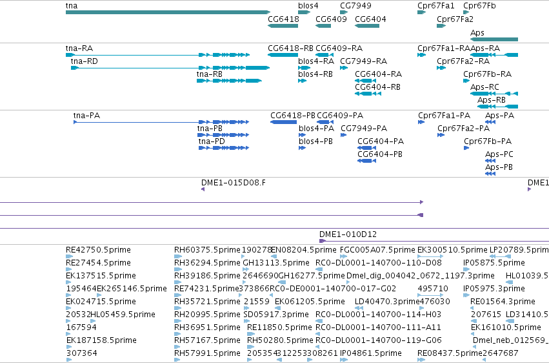The image size is (549, 363).
Task: Select the RE01564.3prime EST
Action: pyautogui.click(x=472, y=309)
